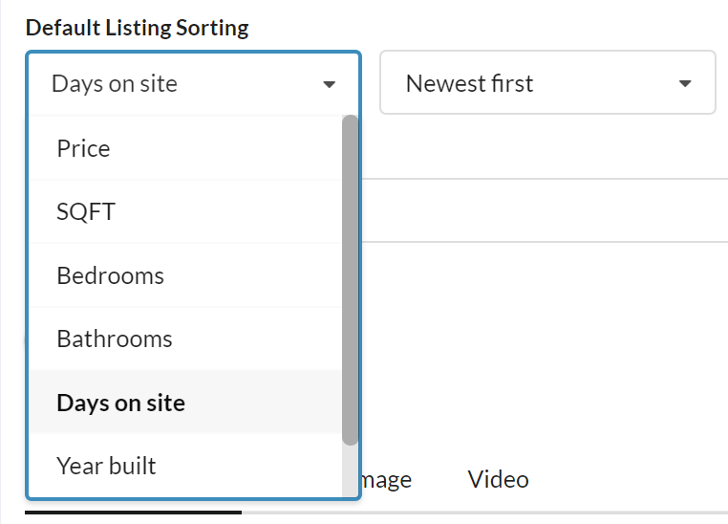This screenshot has height=524, width=728.
Task: Click the dark active tab underline
Action: click(x=134, y=513)
